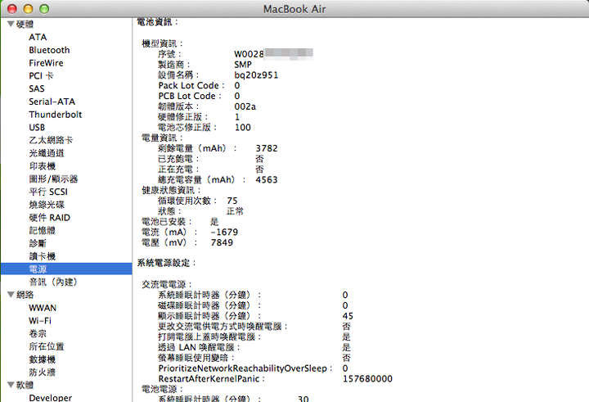Select ATA in the sidebar
This screenshot has height=402, width=589.
coord(38,37)
